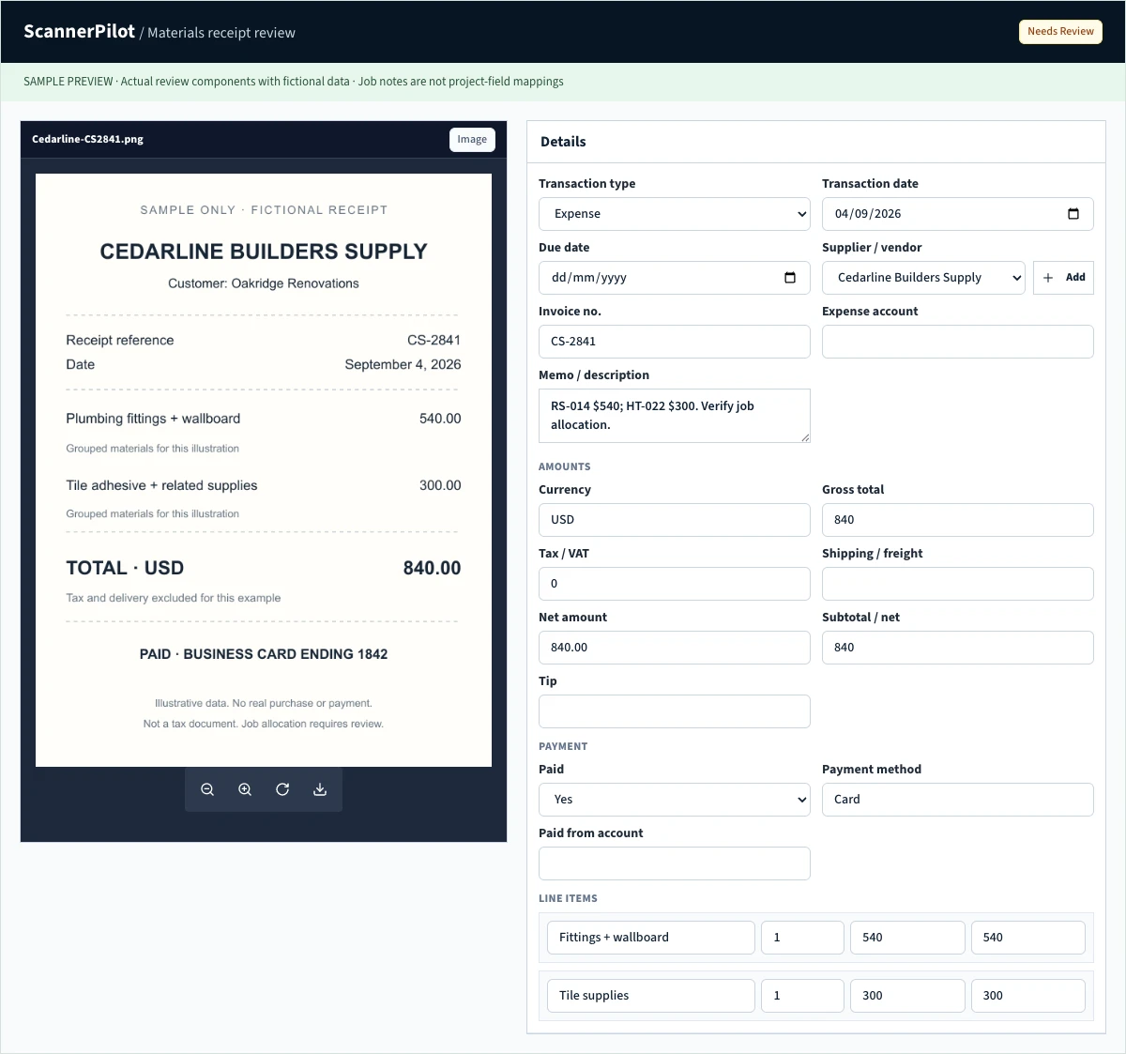Zoom out the receipt image

(207, 789)
